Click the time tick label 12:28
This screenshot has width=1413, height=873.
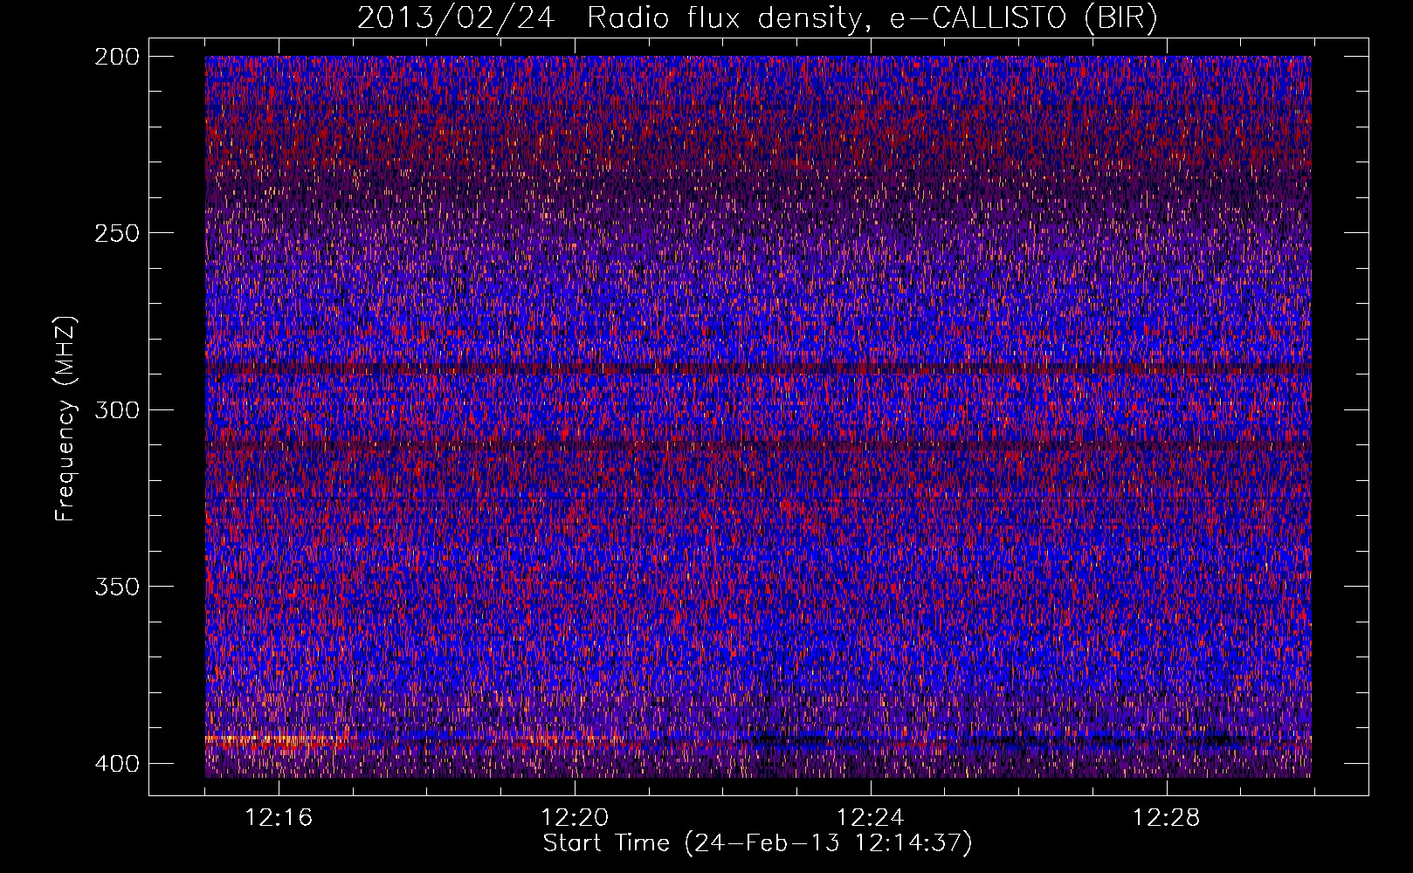pyautogui.click(x=1167, y=818)
